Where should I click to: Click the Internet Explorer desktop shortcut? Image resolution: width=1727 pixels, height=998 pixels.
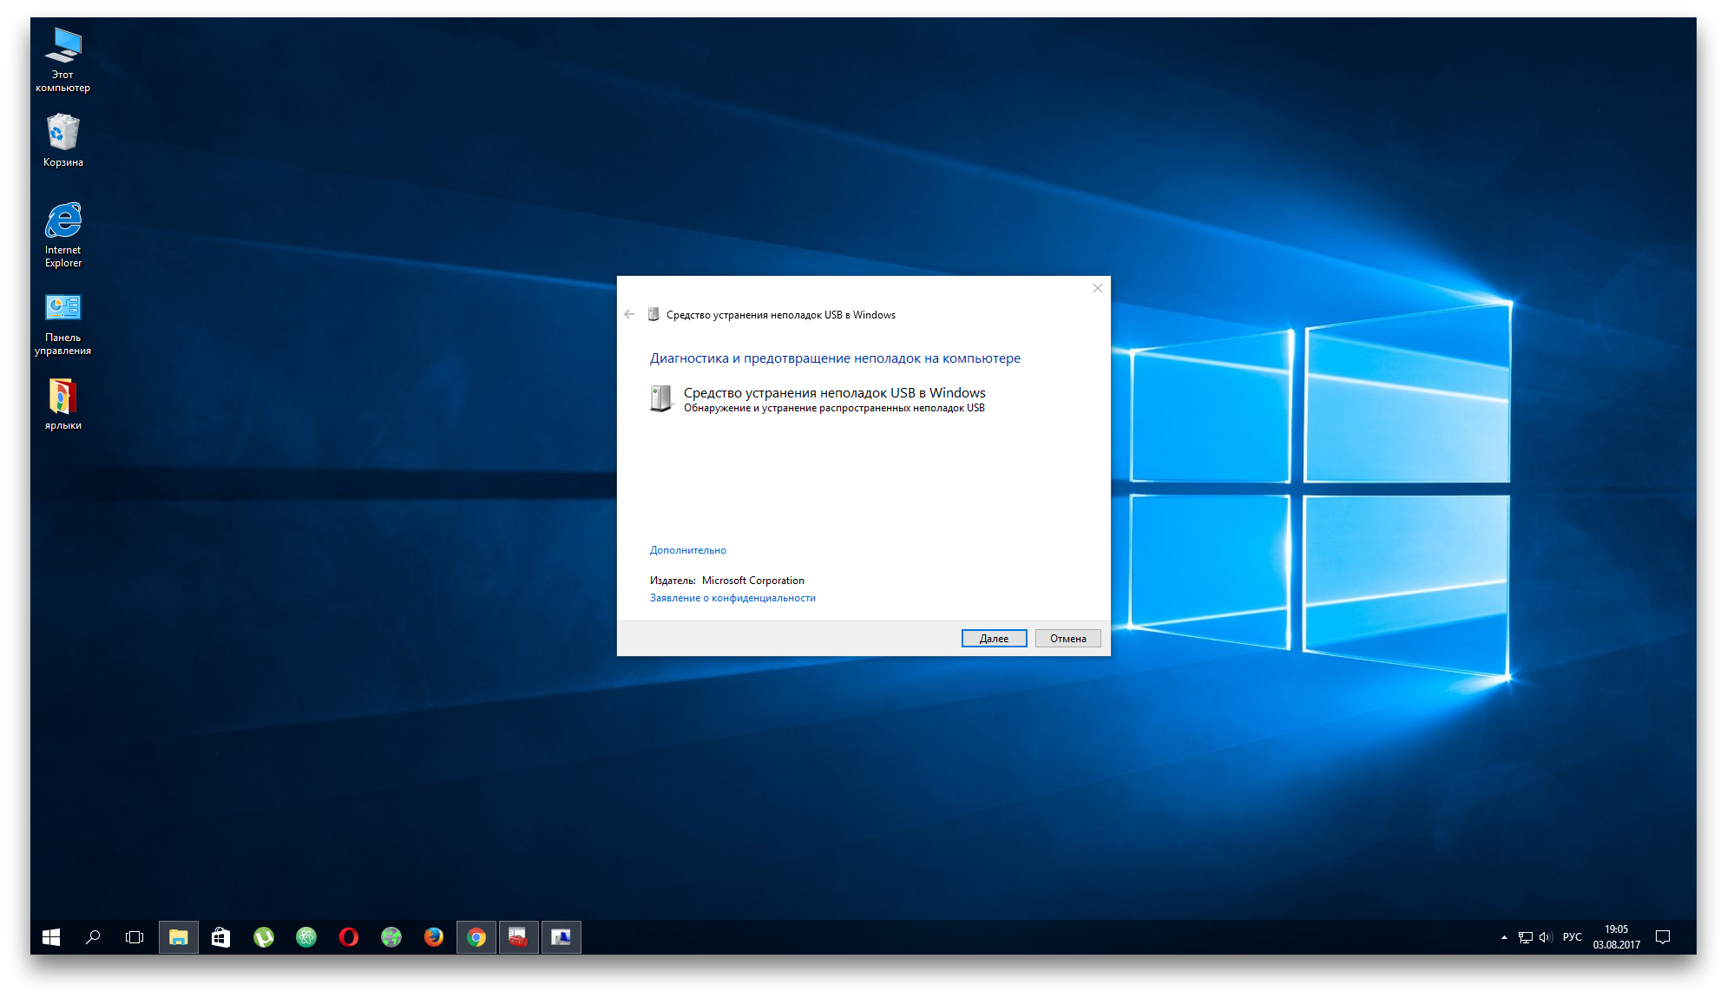coord(63,235)
